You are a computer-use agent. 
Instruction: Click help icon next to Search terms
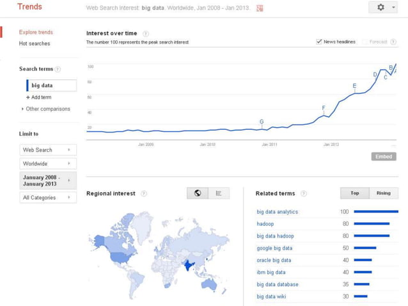pos(58,69)
